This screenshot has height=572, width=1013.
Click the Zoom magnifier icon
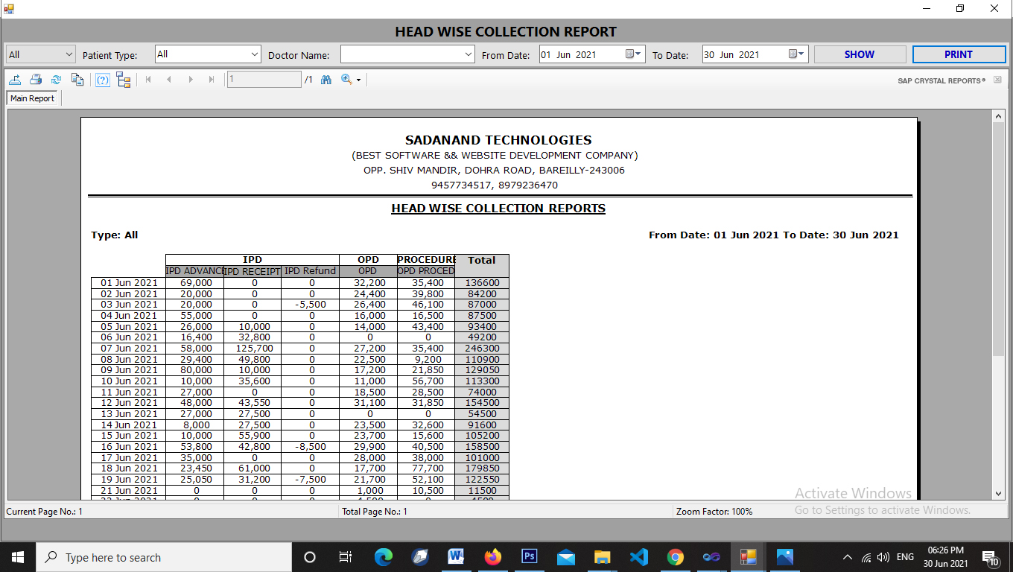pos(346,80)
